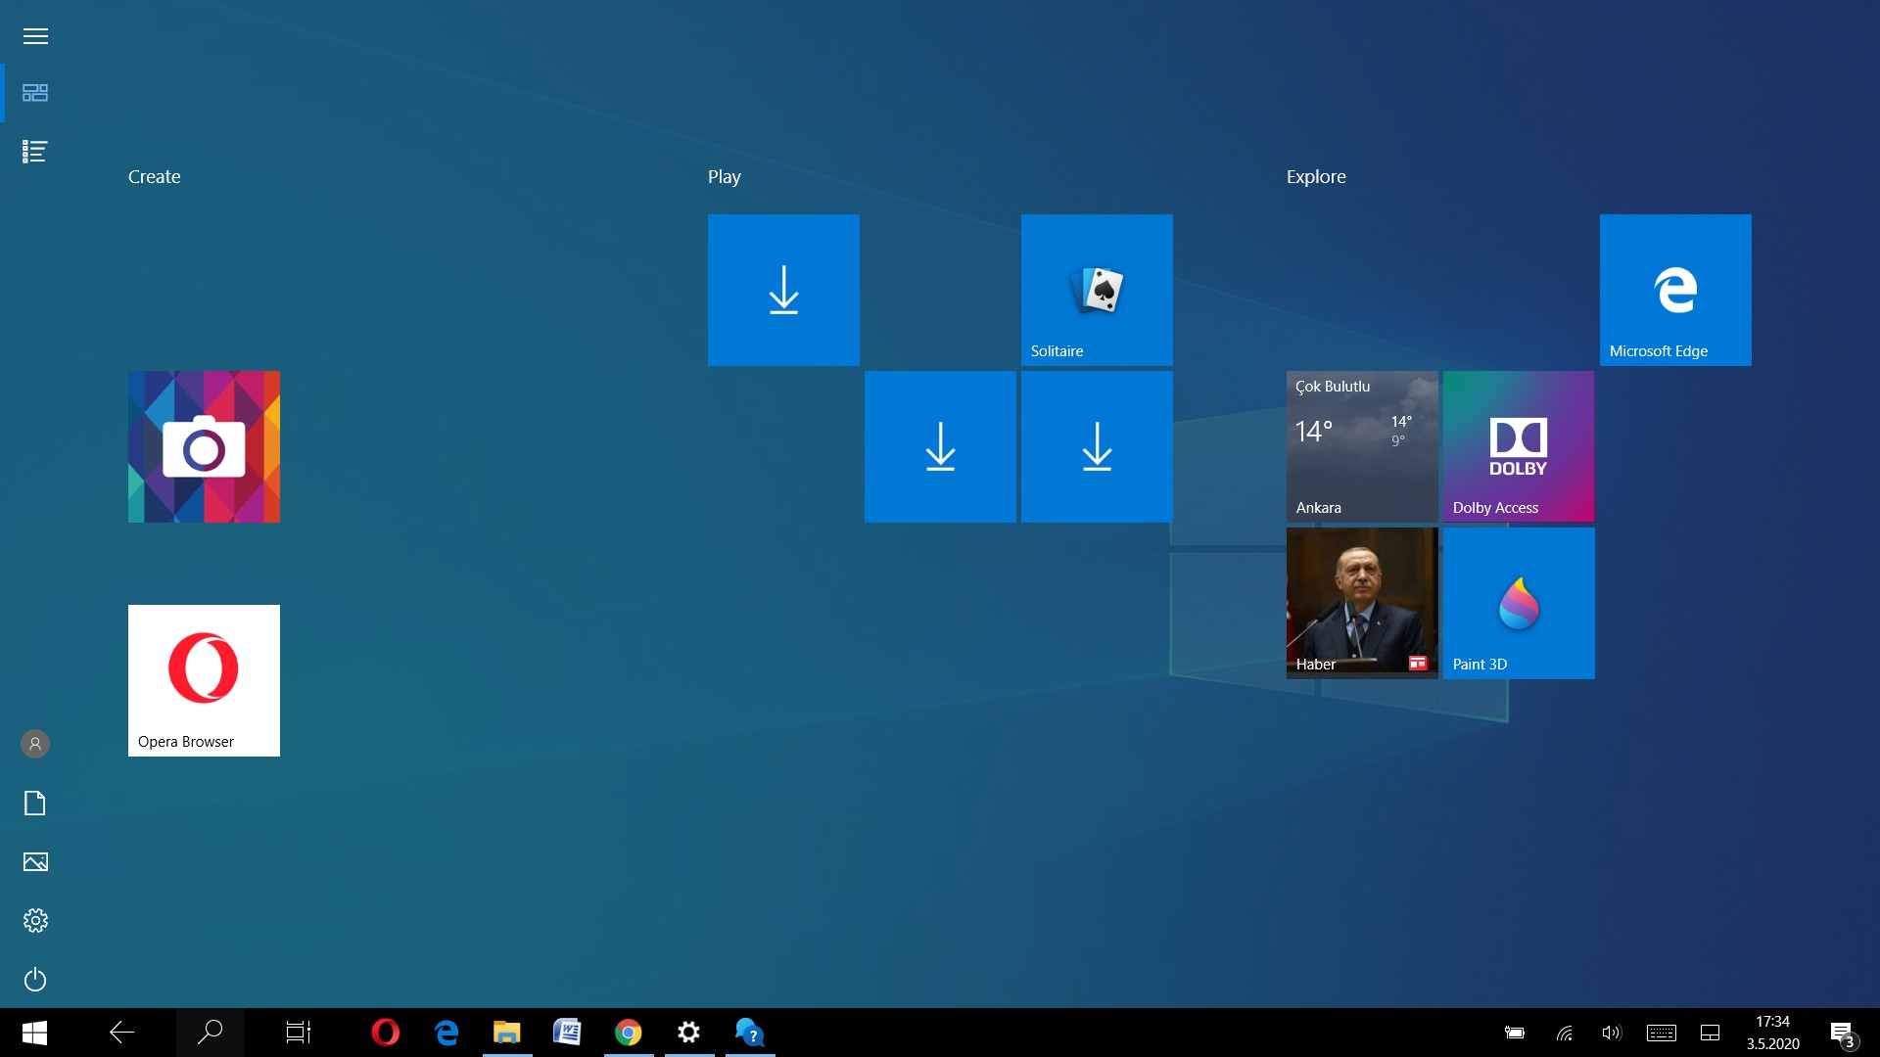Open the Ankara weather tile
Screen dimensions: 1880x1057
pos(1362,446)
